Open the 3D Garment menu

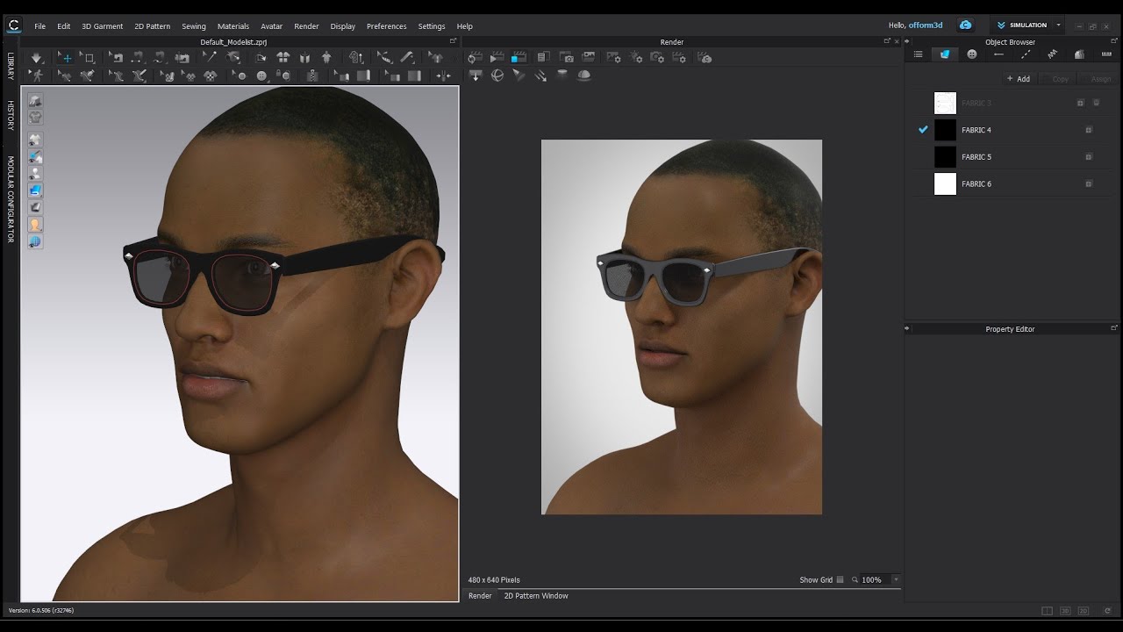(103, 26)
